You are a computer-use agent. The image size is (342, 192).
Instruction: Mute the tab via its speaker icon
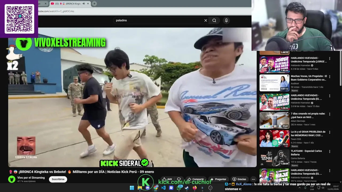(84, 4)
